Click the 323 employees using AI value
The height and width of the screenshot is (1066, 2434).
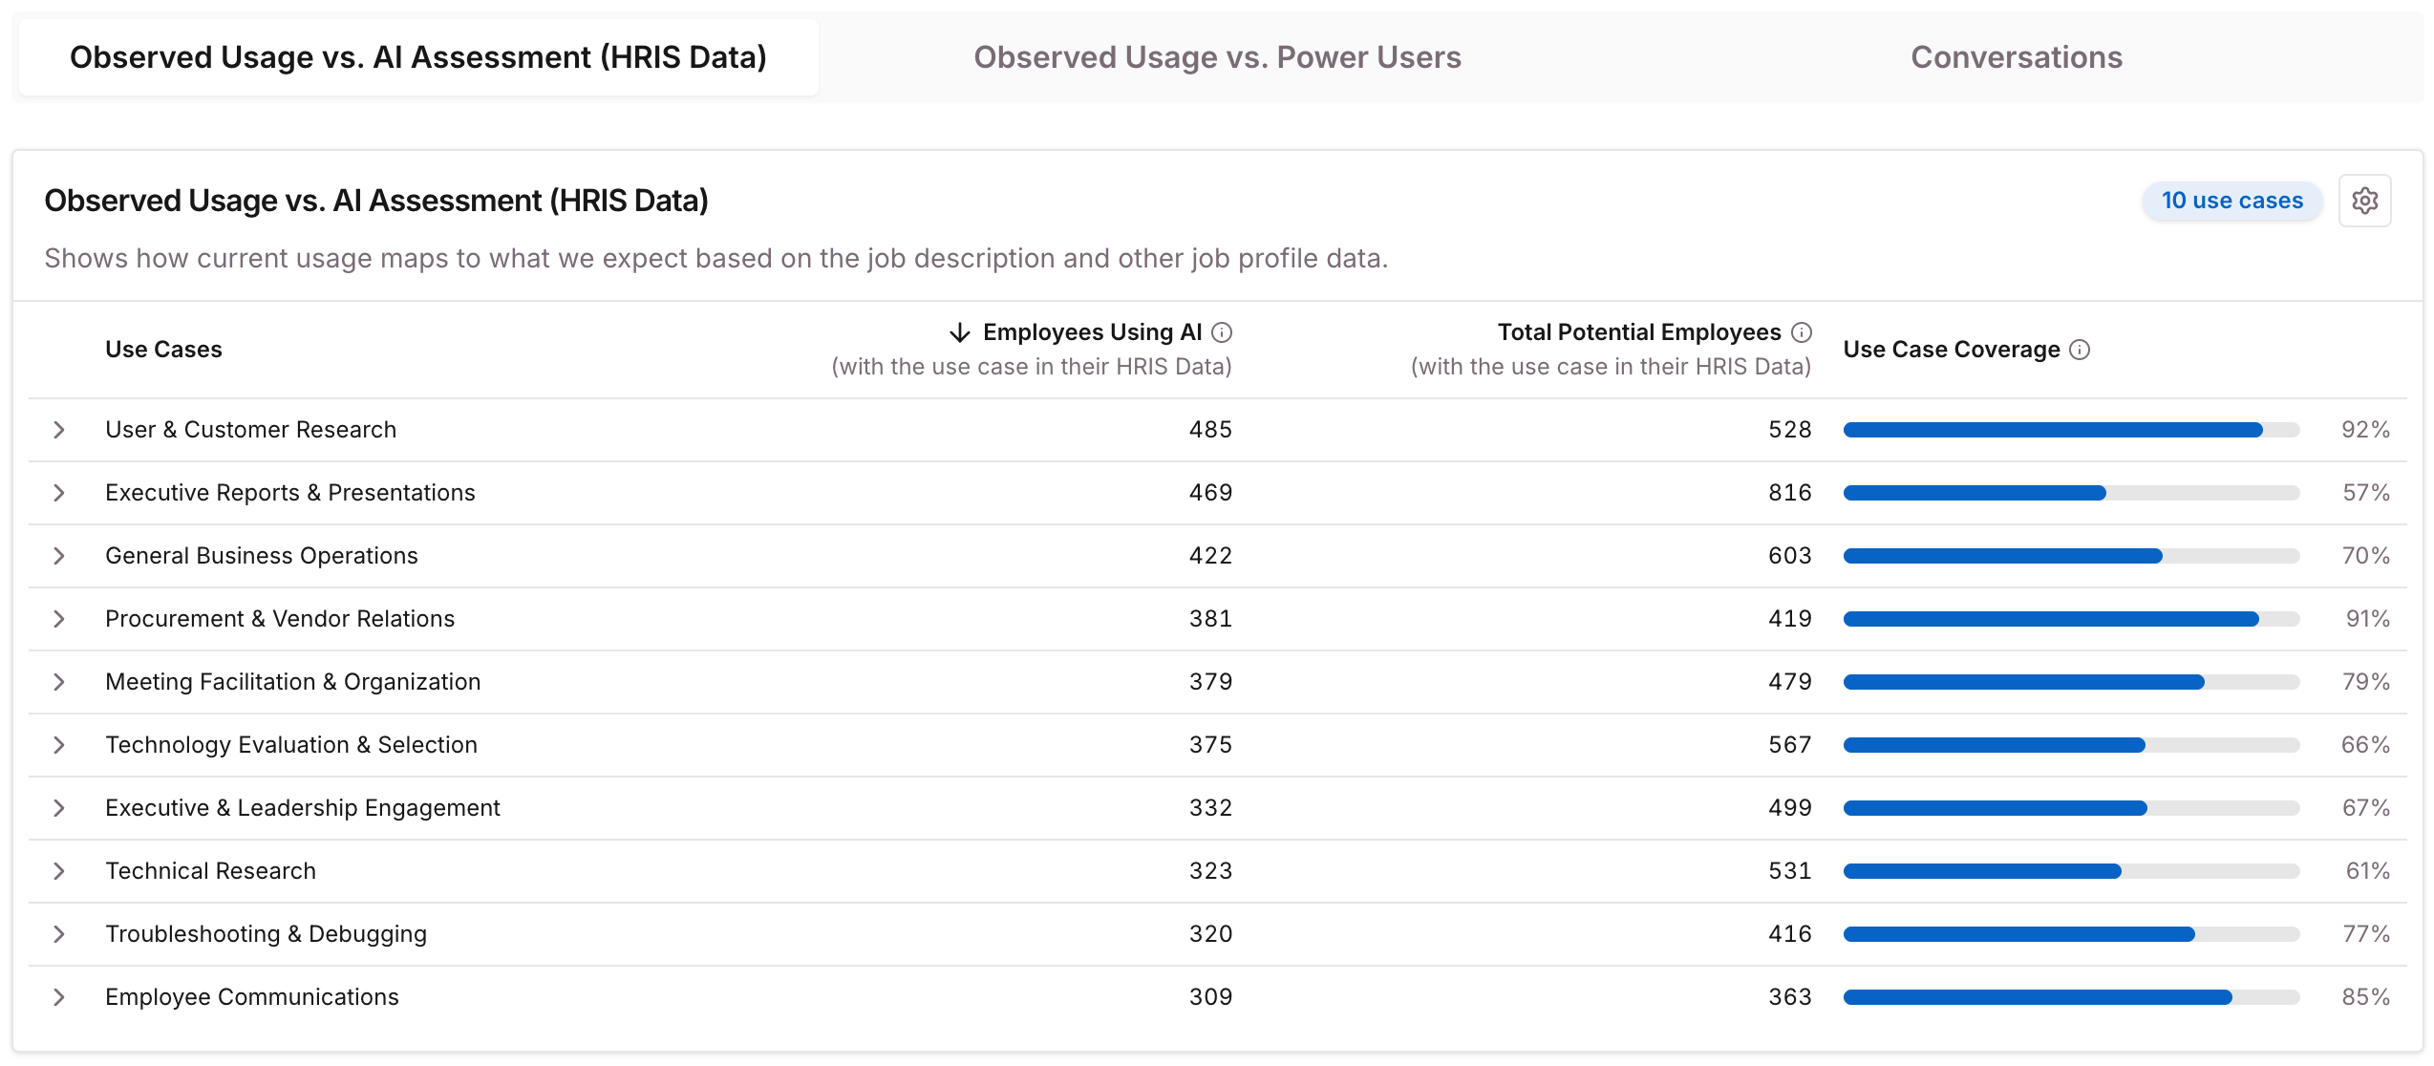[x=1210, y=871]
